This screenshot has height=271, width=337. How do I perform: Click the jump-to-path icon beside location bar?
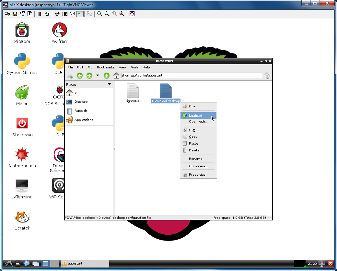267,76
